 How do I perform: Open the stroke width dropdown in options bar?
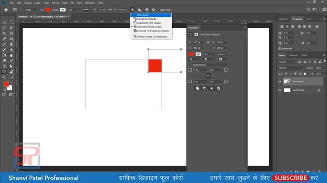click(x=79, y=10)
